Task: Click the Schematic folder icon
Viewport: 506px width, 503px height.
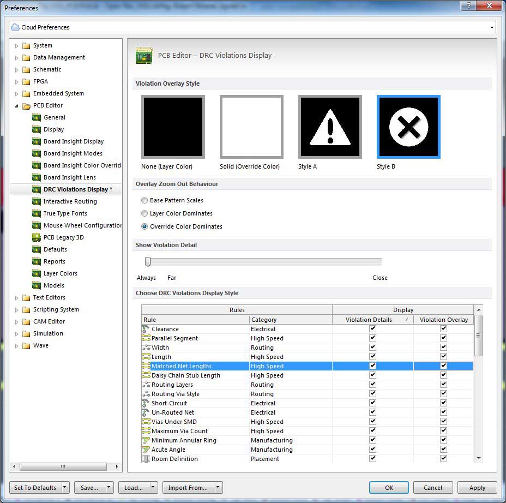Action: 26,69
